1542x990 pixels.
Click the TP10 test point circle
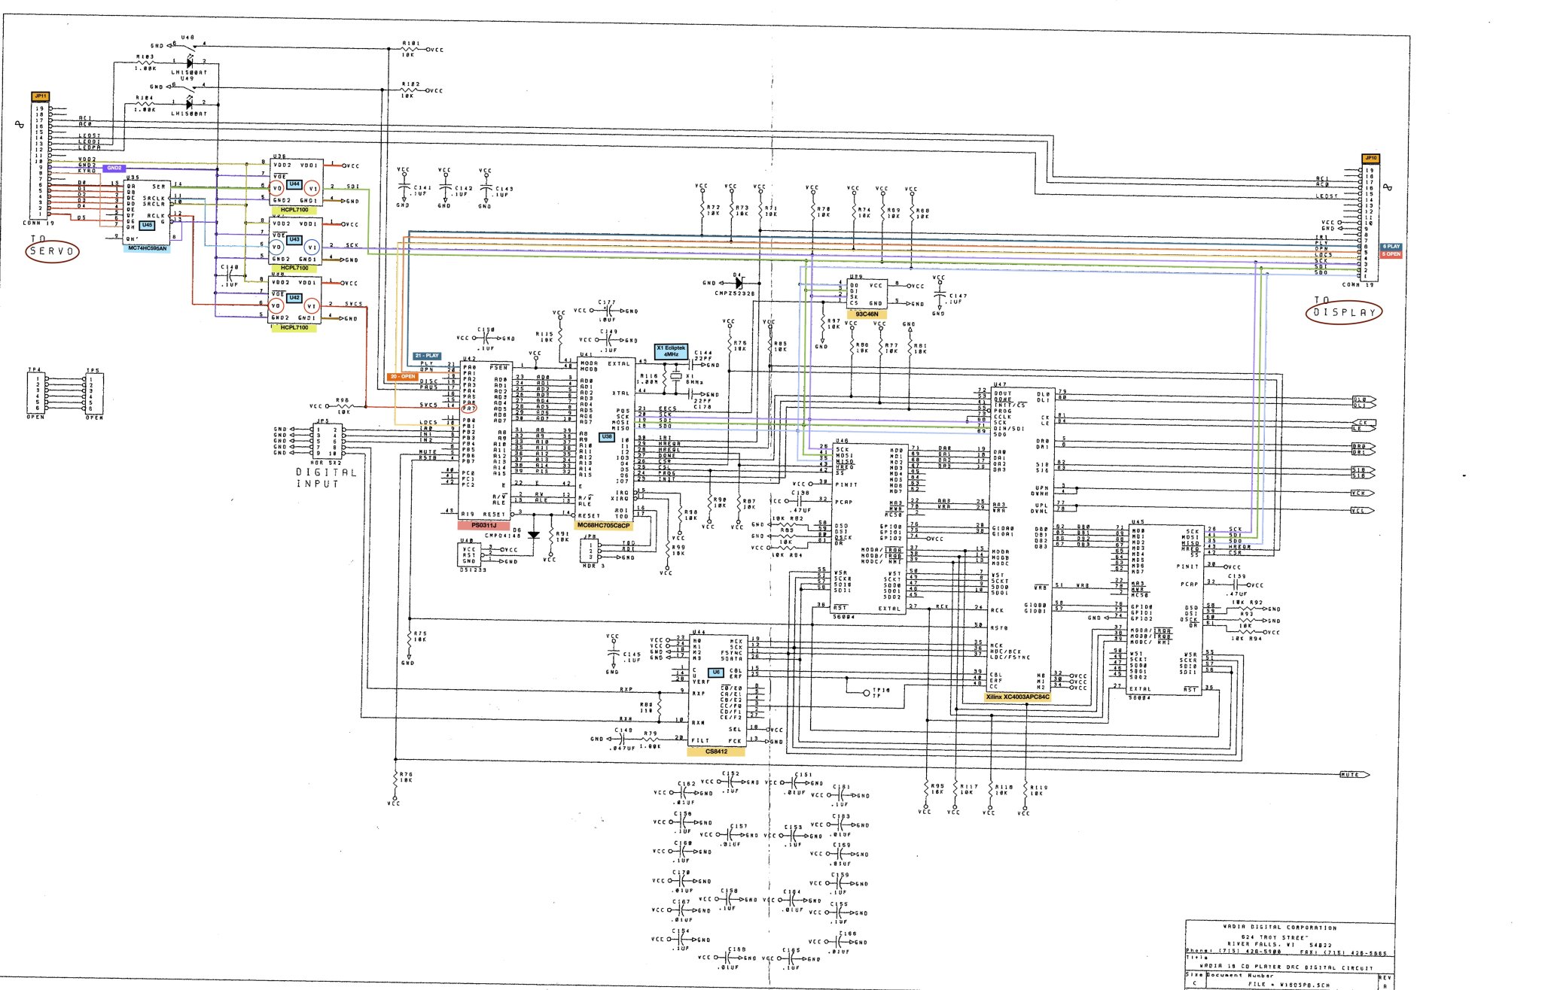coord(866,693)
